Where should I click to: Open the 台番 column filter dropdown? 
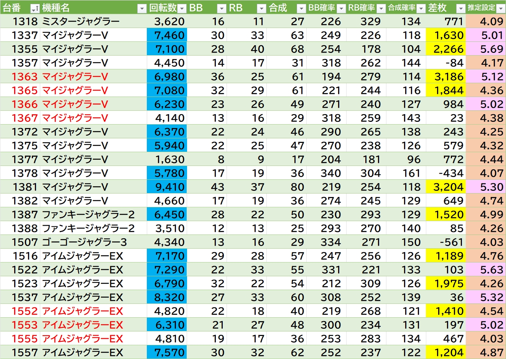pos(34,8)
